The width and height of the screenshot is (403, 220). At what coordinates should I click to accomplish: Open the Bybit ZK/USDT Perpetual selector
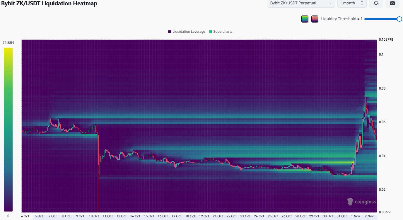tap(301, 3)
